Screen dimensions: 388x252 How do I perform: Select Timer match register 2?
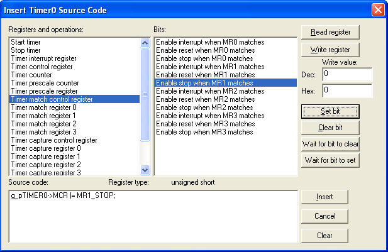click(74, 124)
